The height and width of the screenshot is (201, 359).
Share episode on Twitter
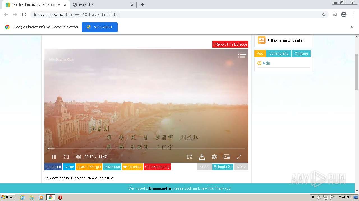pyautogui.click(x=69, y=167)
